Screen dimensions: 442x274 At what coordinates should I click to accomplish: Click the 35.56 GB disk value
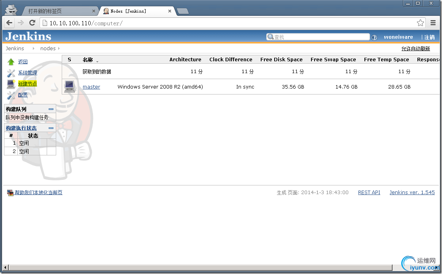click(x=293, y=87)
